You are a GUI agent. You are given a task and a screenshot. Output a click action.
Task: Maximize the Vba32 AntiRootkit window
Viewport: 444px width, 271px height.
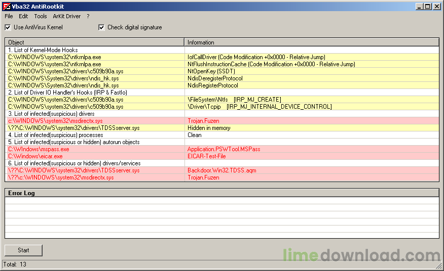coord(428,6)
